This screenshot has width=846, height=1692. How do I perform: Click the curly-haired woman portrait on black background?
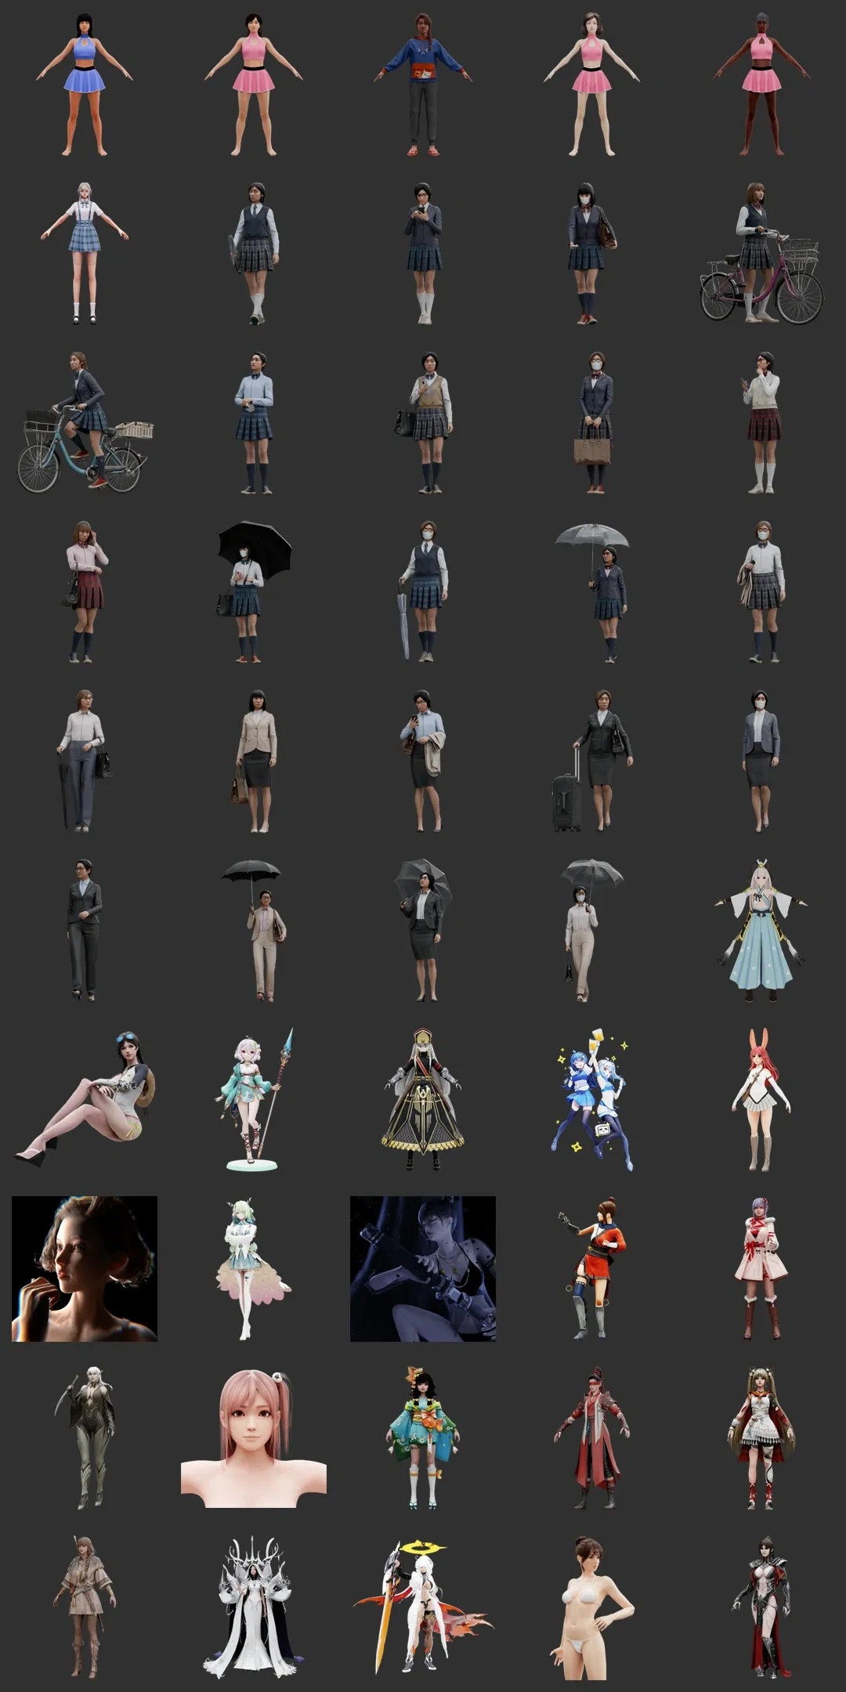pos(85,1269)
